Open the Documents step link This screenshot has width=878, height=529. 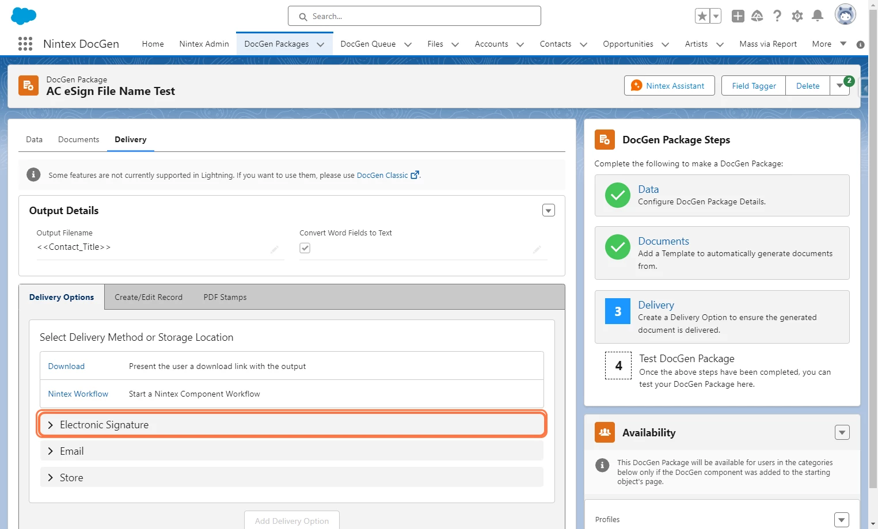coord(663,241)
